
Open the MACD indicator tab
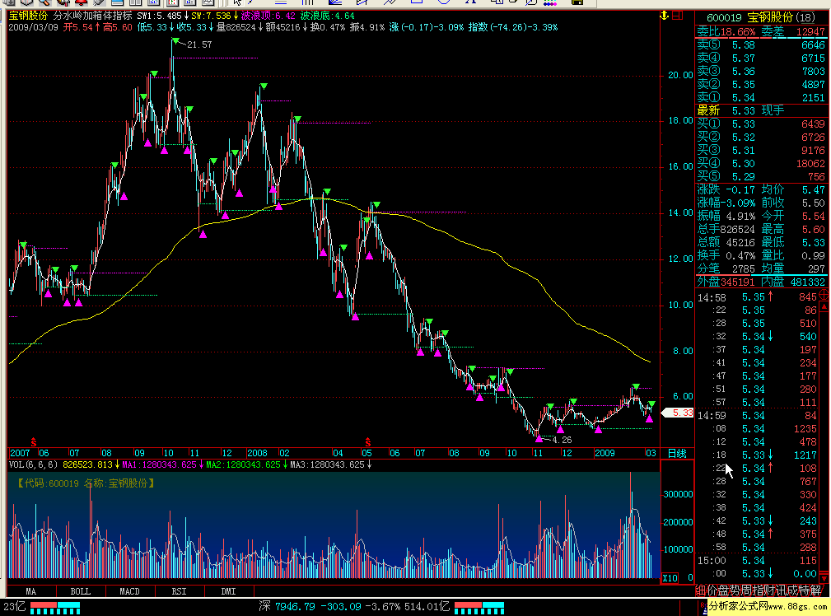click(x=130, y=591)
